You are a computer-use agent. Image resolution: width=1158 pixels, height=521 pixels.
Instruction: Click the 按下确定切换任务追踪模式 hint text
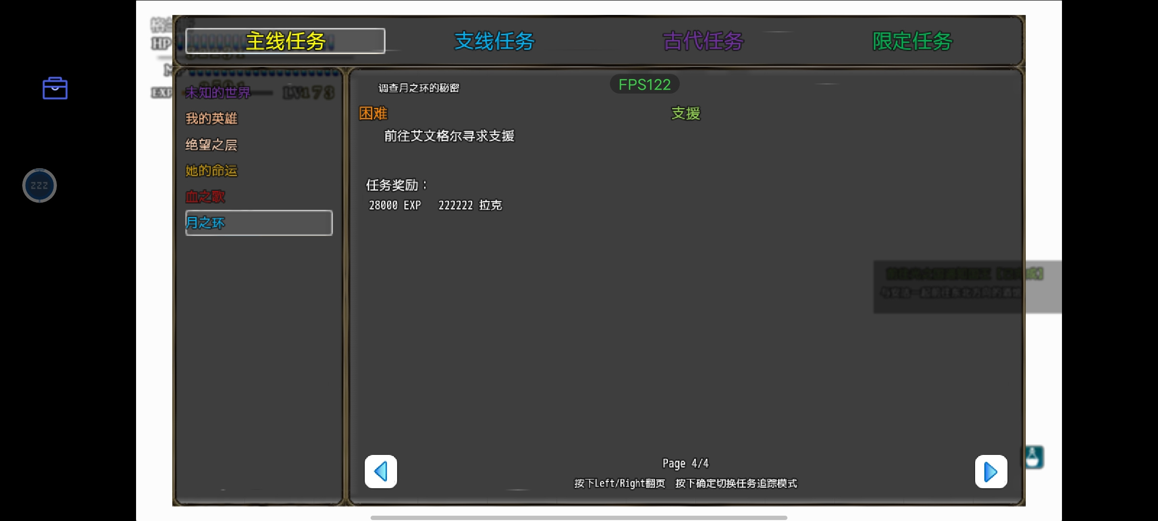point(736,483)
